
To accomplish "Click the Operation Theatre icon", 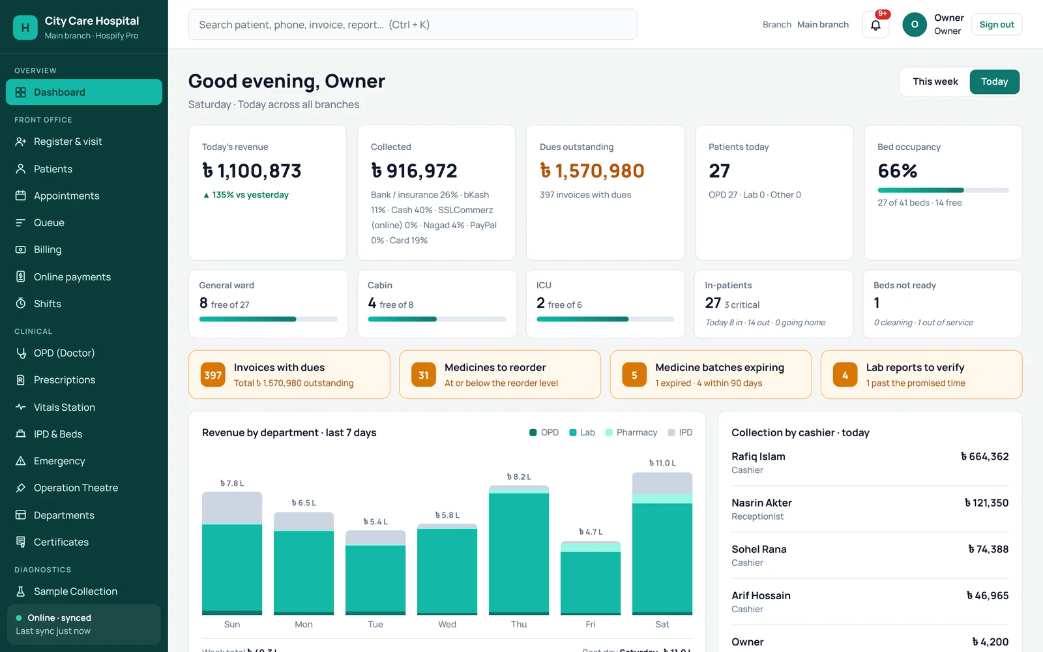I will point(21,488).
